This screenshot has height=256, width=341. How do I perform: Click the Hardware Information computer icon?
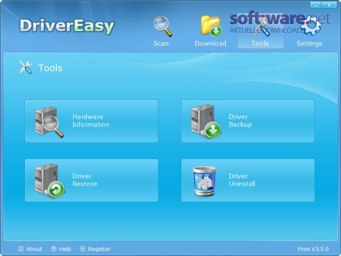coord(50,122)
